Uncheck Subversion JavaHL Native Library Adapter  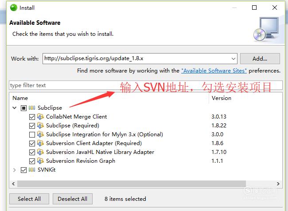(x=32, y=152)
